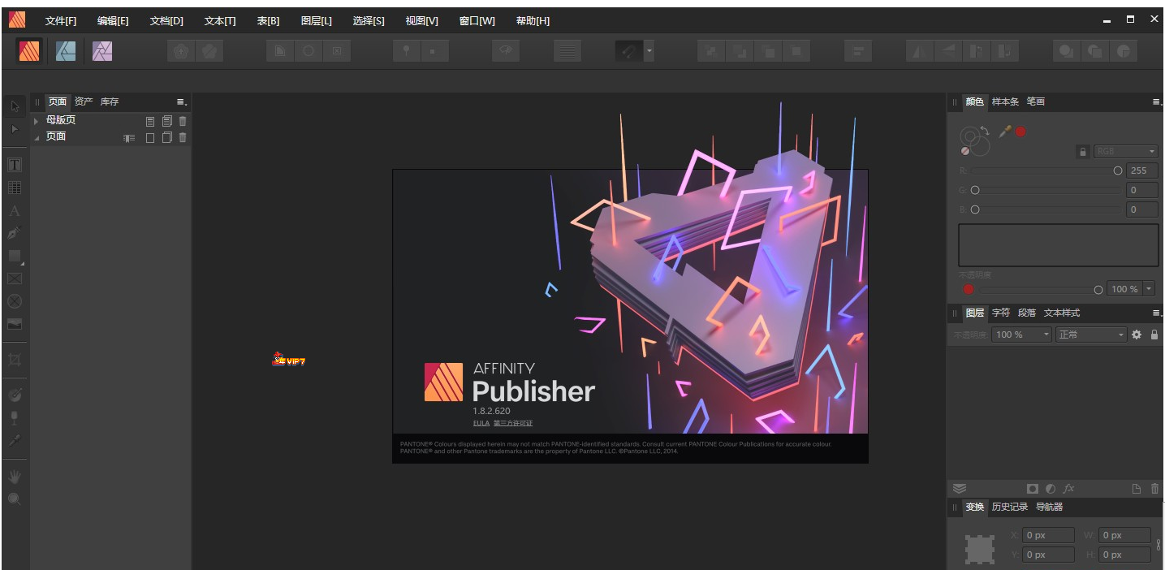Open the EULA link on splash
1165x570 pixels.
coord(481,423)
